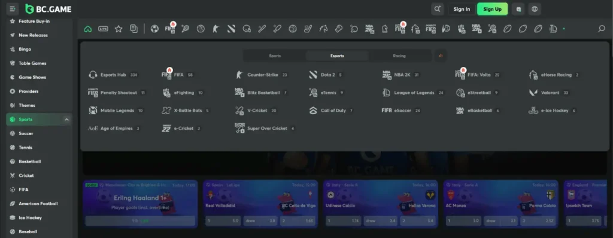Open favorites star in sports bar

click(x=119, y=29)
